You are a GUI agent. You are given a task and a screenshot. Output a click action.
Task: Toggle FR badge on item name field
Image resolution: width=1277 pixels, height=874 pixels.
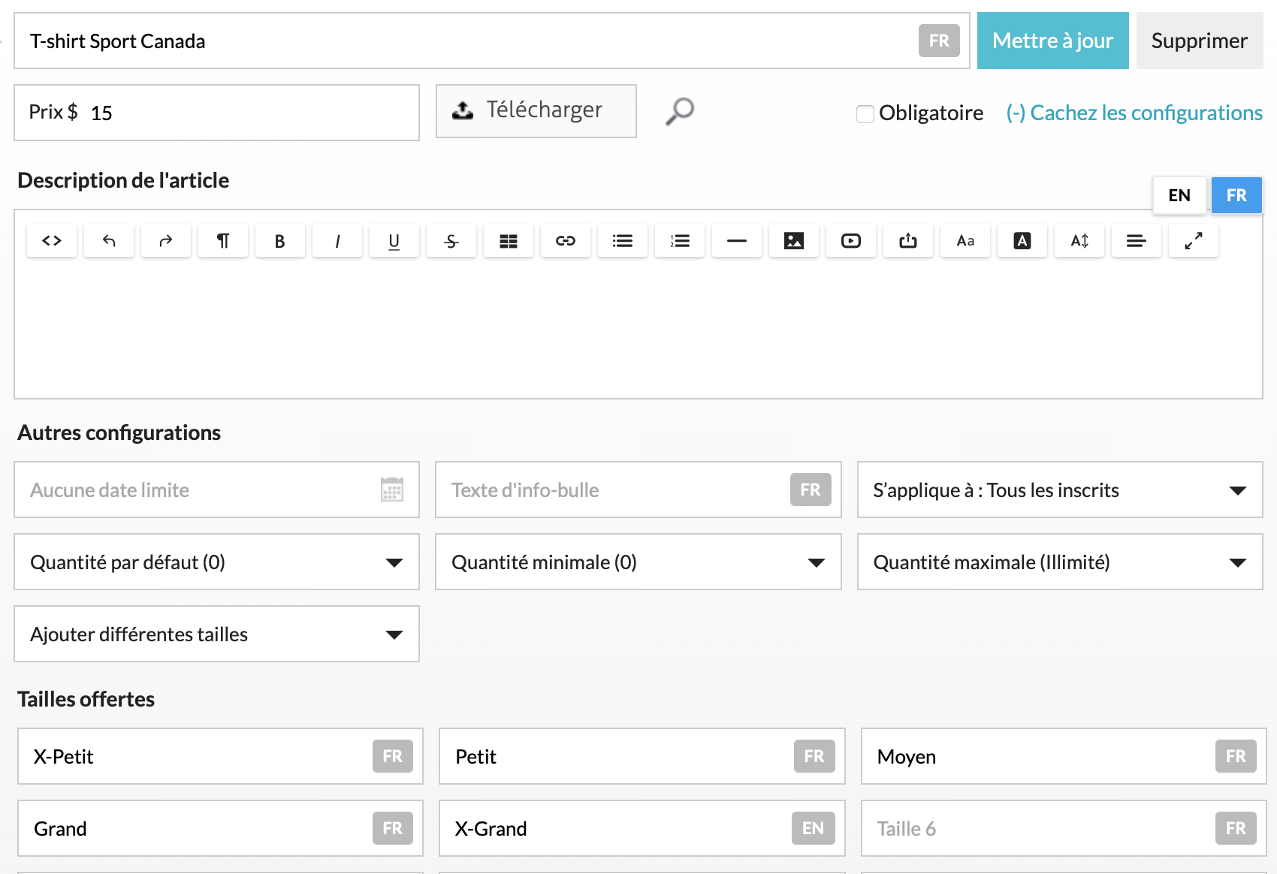939,41
